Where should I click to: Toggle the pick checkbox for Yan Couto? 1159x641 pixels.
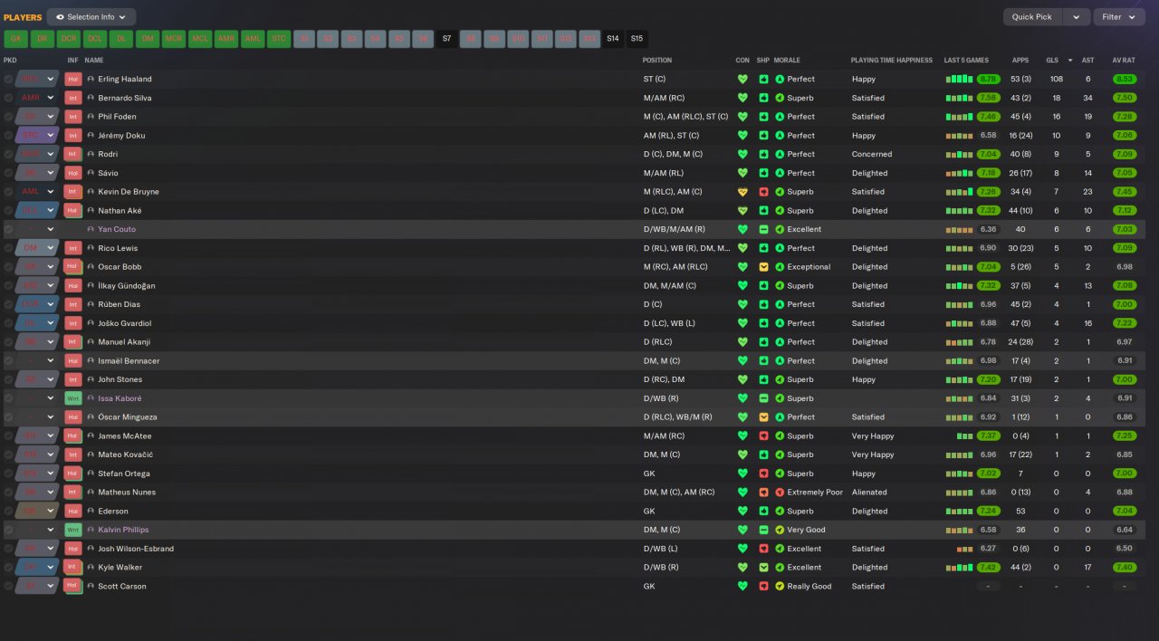(8, 229)
